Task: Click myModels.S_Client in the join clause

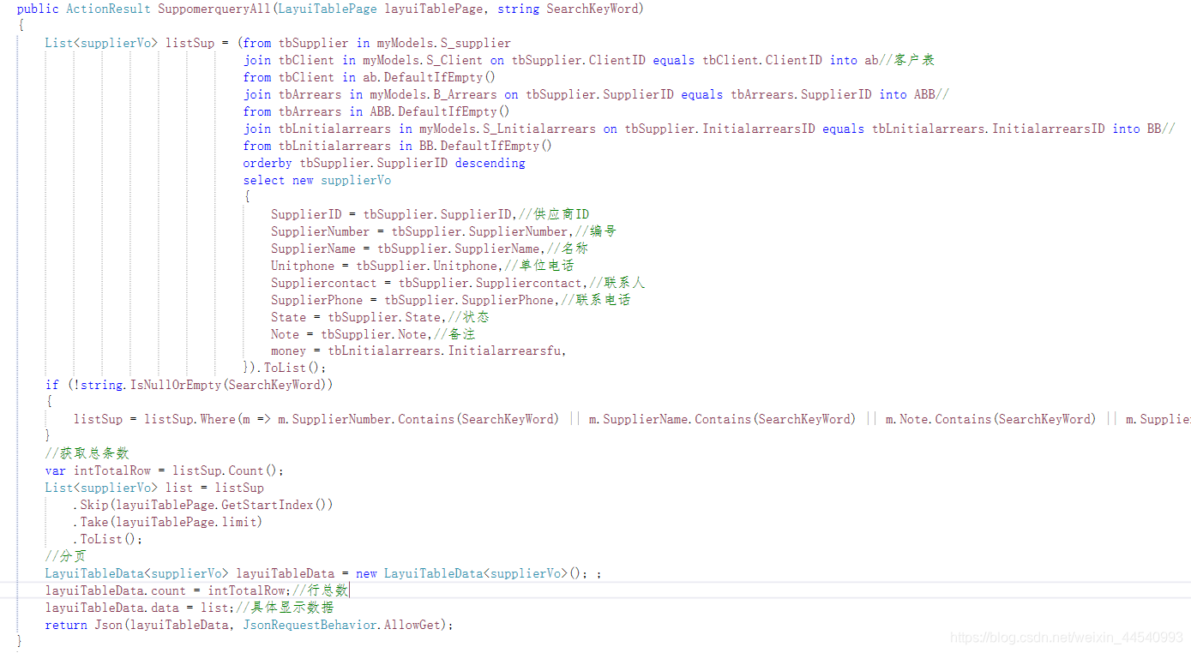Action: [423, 60]
